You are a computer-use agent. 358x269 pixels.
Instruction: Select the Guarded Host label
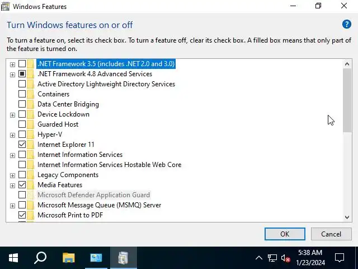tap(58, 124)
